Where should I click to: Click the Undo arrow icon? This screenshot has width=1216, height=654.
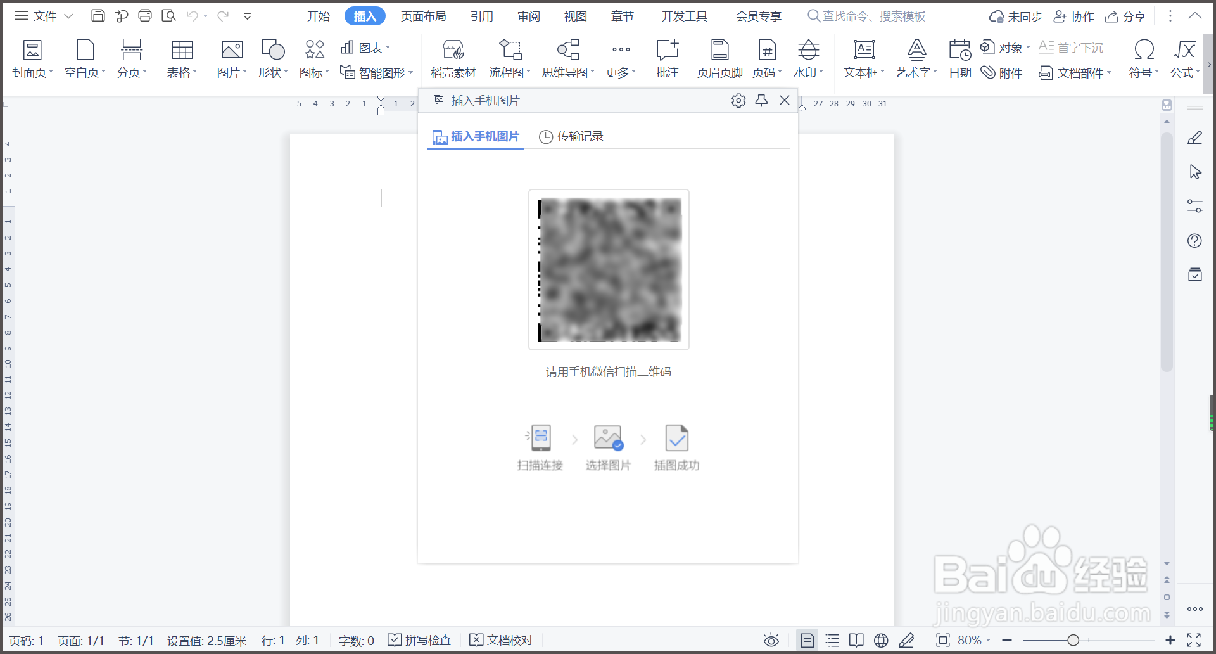click(193, 16)
